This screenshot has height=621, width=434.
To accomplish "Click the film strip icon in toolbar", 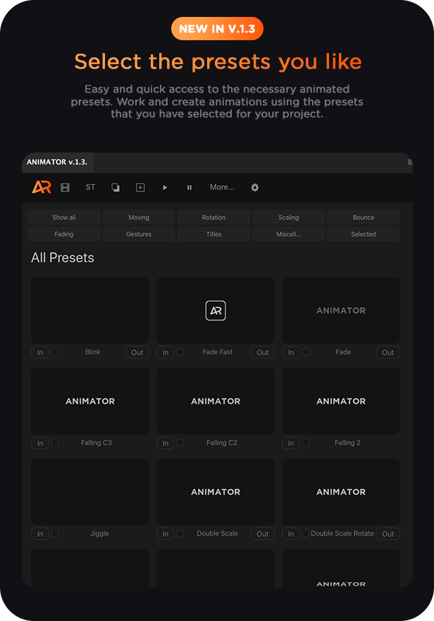I will click(66, 187).
